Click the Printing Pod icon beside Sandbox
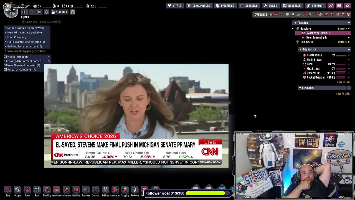This screenshot has width=355, height=200. pos(72,12)
